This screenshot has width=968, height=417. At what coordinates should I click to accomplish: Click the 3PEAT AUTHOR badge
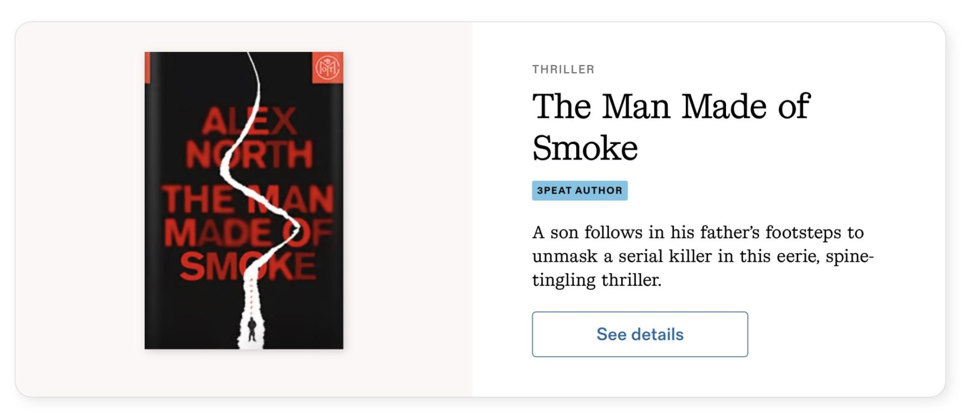tap(579, 191)
